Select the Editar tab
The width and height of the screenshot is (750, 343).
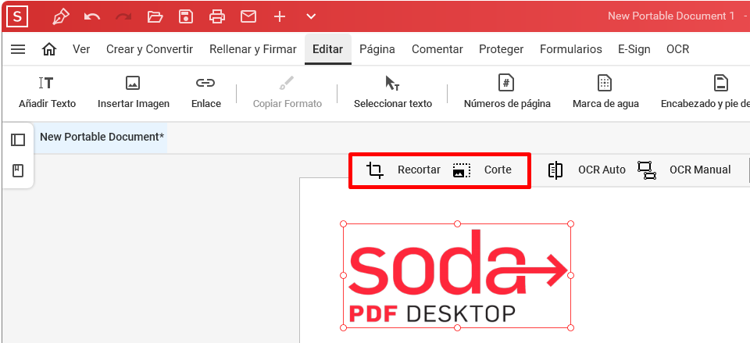tap(327, 49)
